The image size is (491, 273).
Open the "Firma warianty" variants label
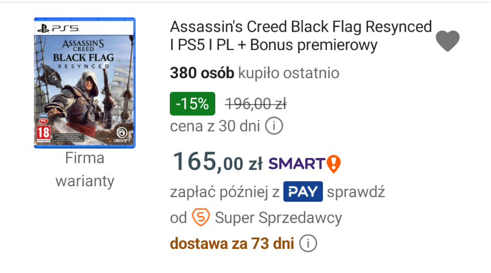click(85, 170)
